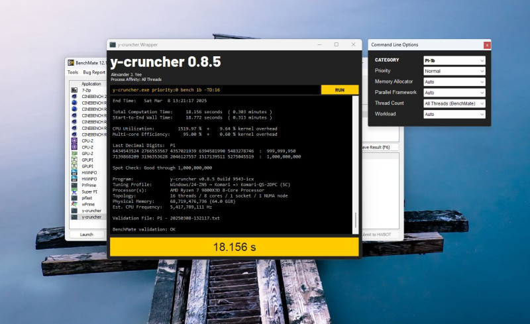Click the 'Alexander J. Yee' author text

point(126,74)
